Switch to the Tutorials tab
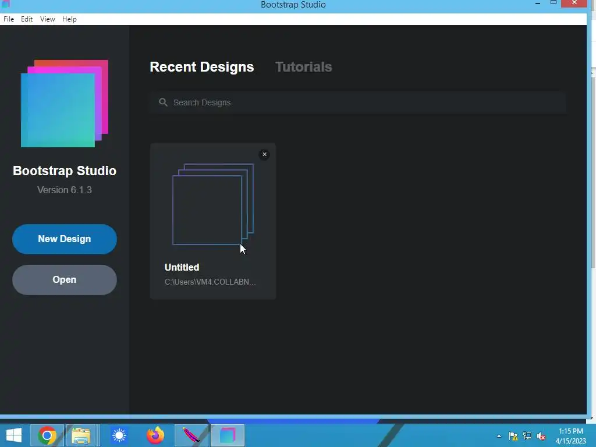 (x=303, y=67)
